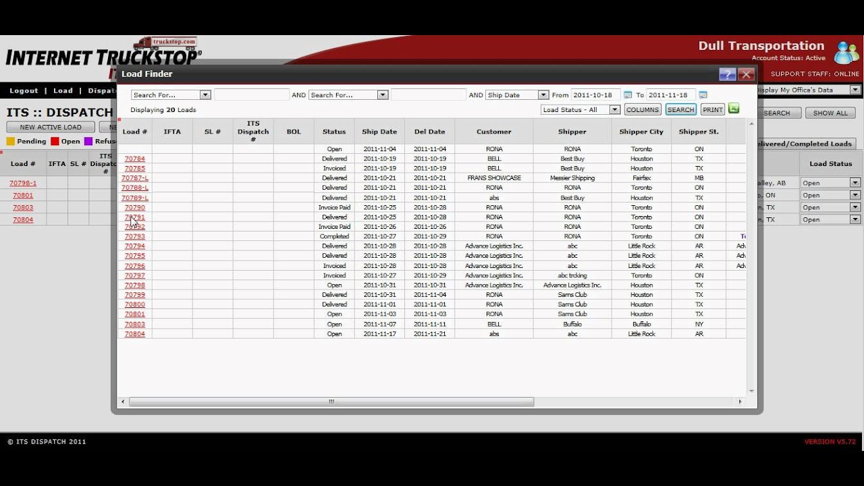Open calendar picker for From date

[x=628, y=95]
